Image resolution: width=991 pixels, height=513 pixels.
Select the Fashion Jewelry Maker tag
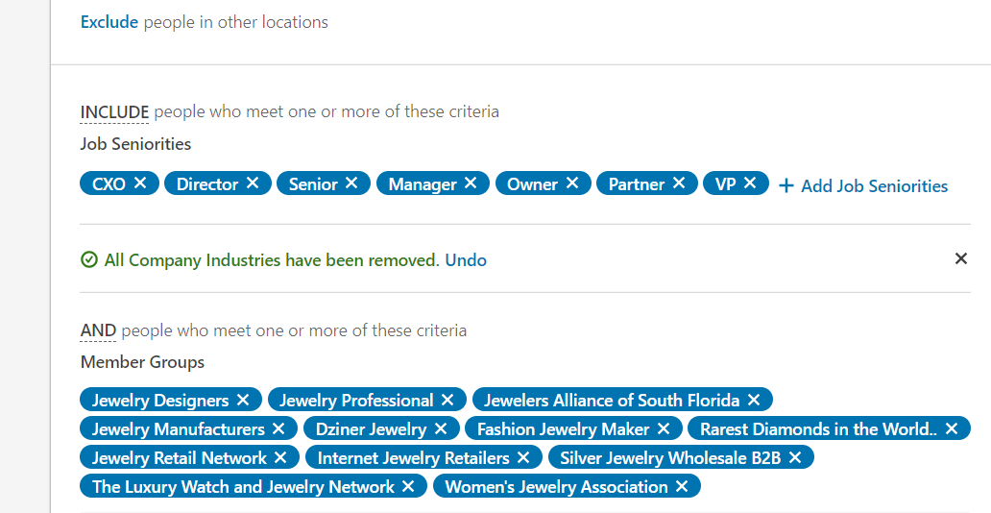pos(563,428)
